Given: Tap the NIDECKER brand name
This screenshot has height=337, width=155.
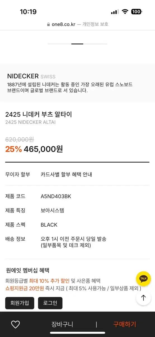Looking at the screenshot, I should tap(23, 76).
